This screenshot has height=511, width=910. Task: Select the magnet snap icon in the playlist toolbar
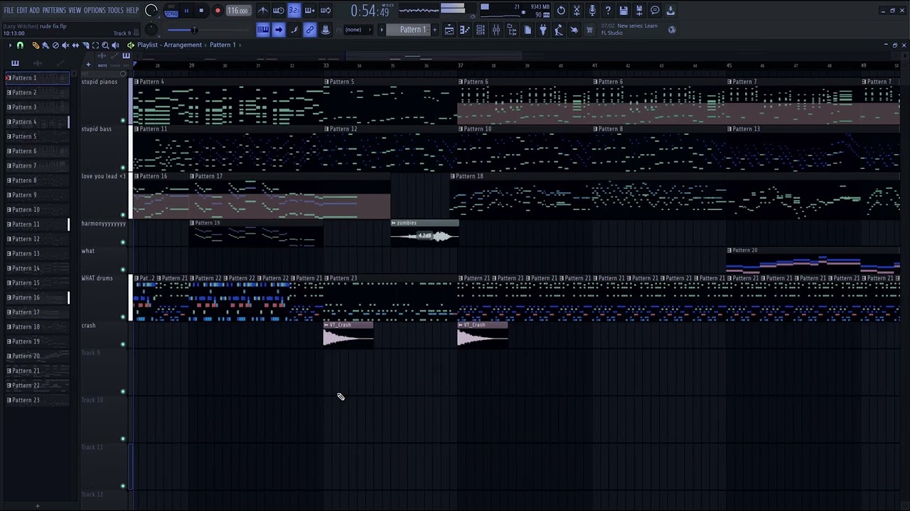click(20, 45)
